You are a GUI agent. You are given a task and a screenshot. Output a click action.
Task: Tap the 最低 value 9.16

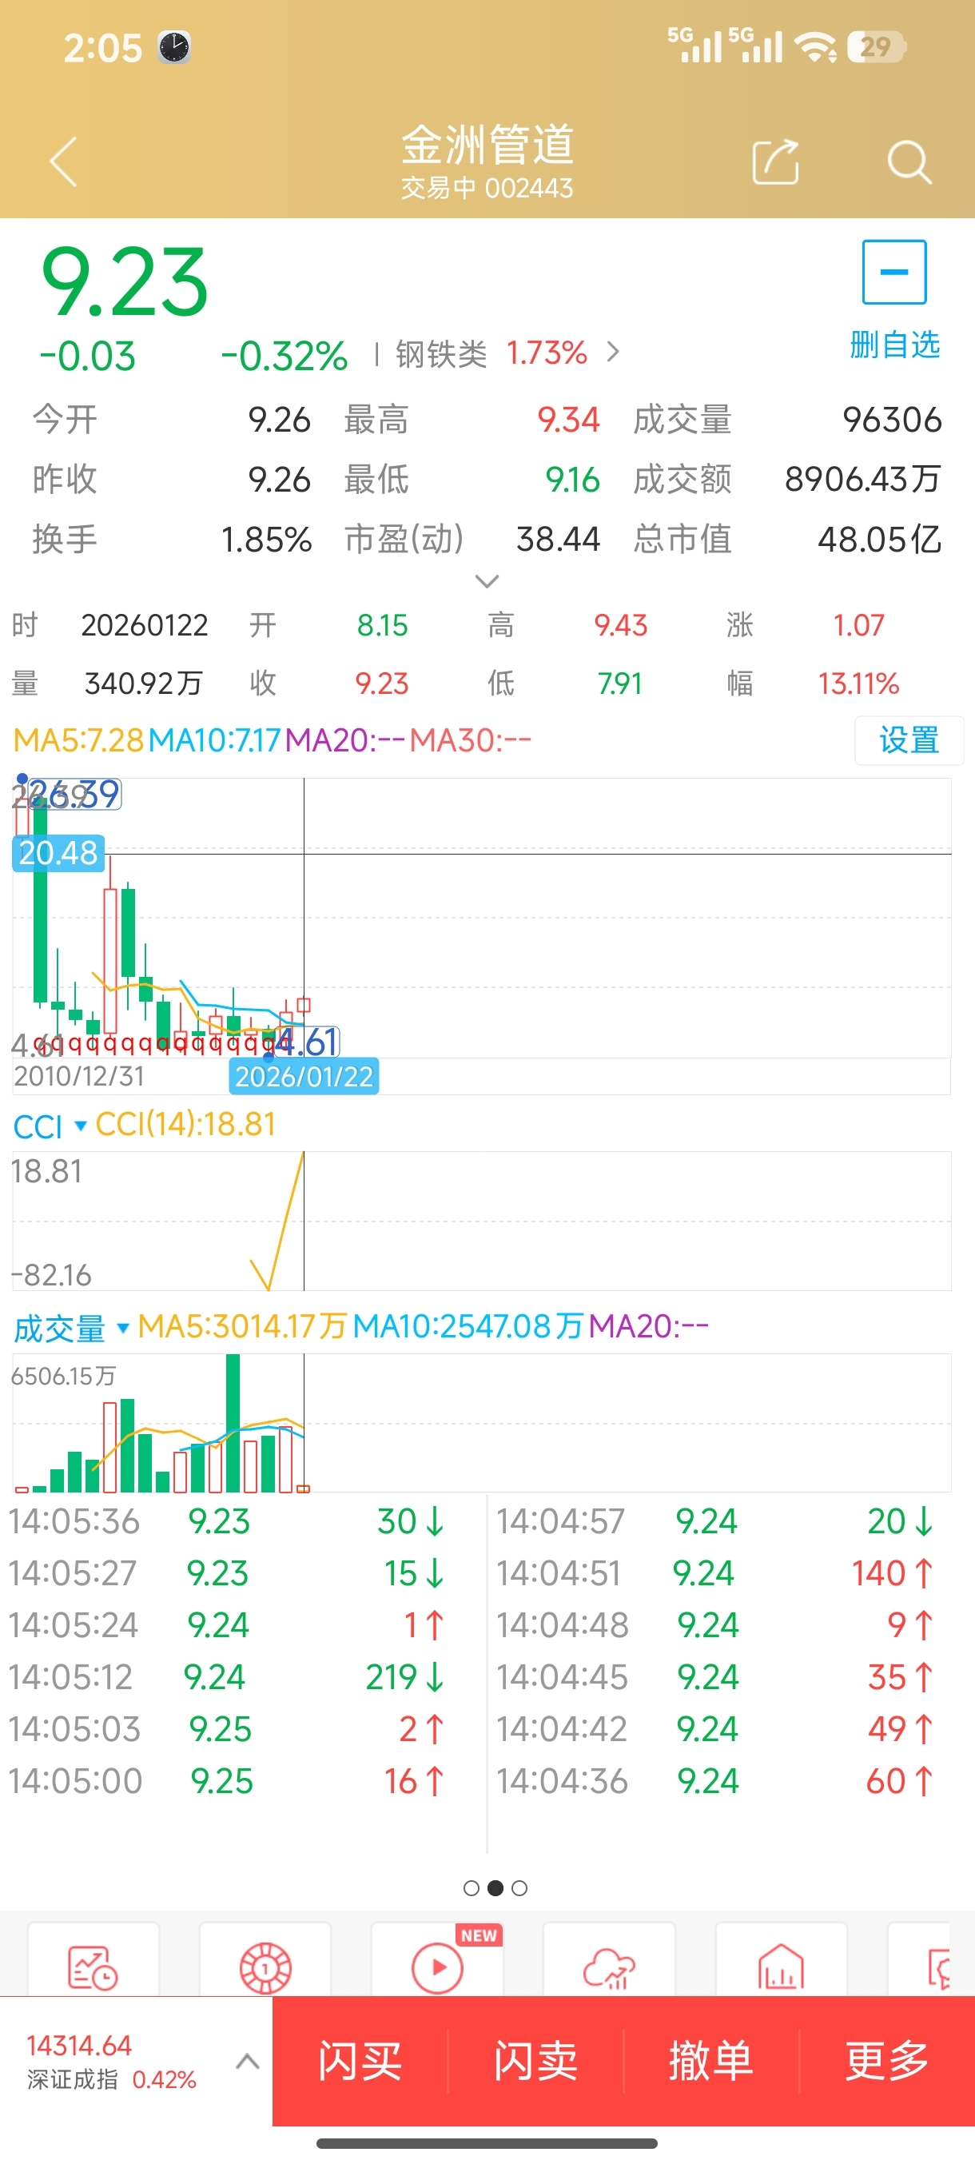572,479
